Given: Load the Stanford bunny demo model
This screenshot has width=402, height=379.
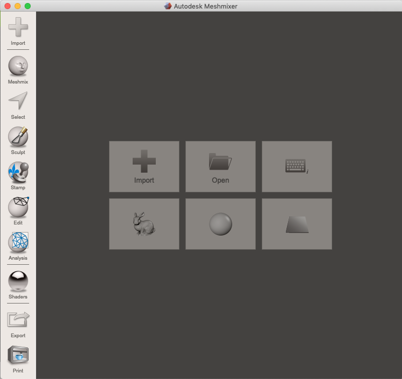Looking at the screenshot, I should pos(144,223).
